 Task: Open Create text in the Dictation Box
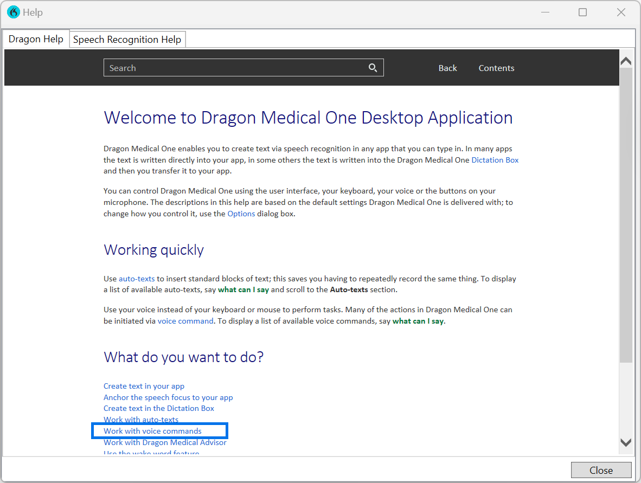tap(158, 408)
